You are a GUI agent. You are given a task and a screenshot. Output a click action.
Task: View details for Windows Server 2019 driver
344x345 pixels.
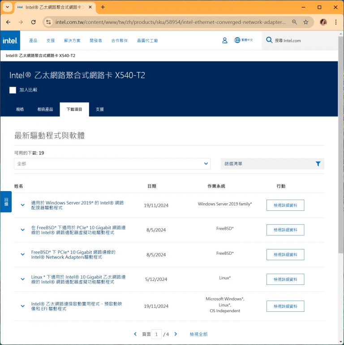[x=285, y=205]
